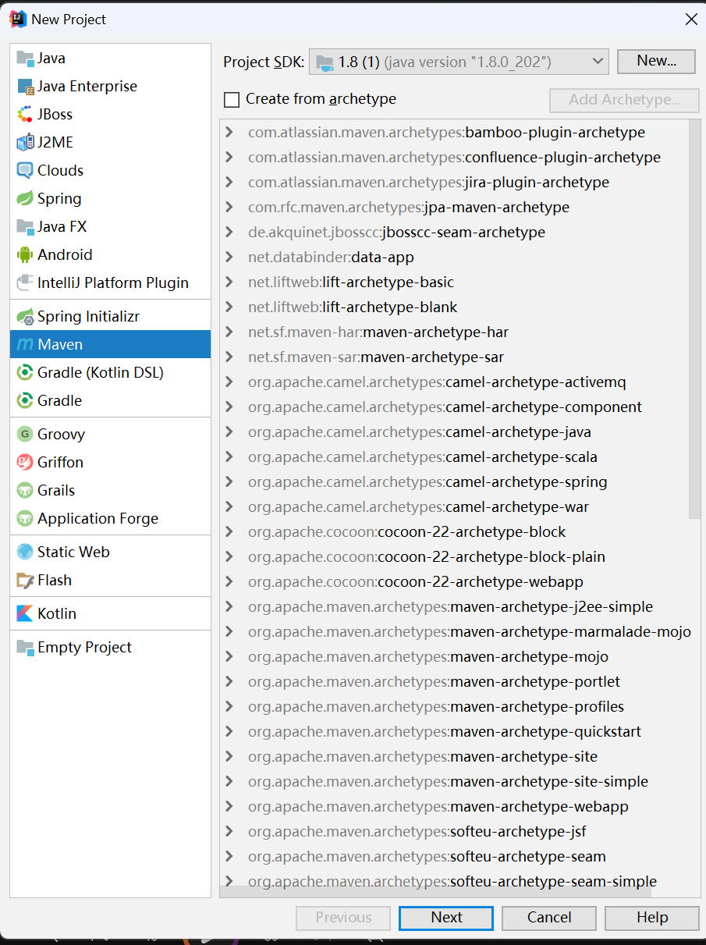Select jbosscc-seam-archetype row
The width and height of the screenshot is (706, 945).
click(x=454, y=233)
